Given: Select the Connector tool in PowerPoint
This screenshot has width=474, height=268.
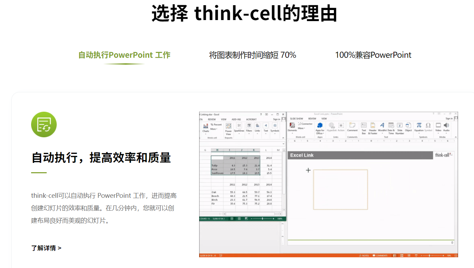Looking at the screenshot, I should pos(305,124).
